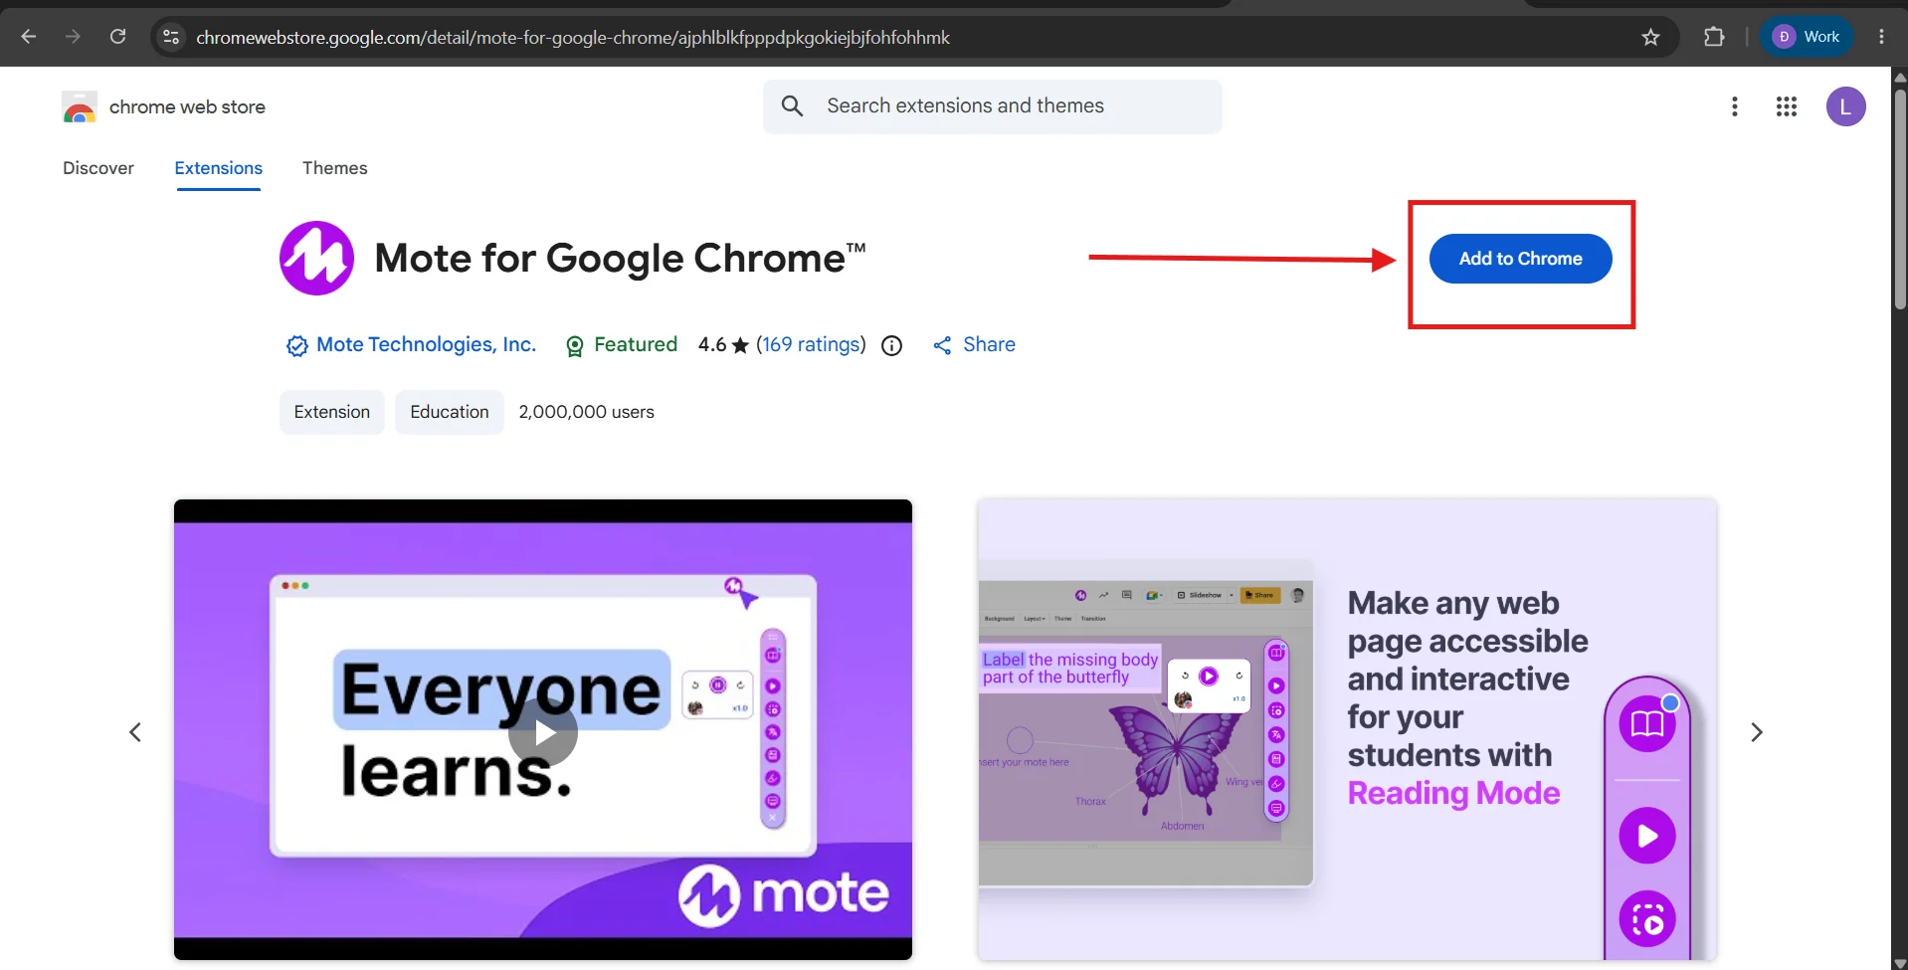Reload the current page
Screen dimensions: 1908x970
(117, 37)
